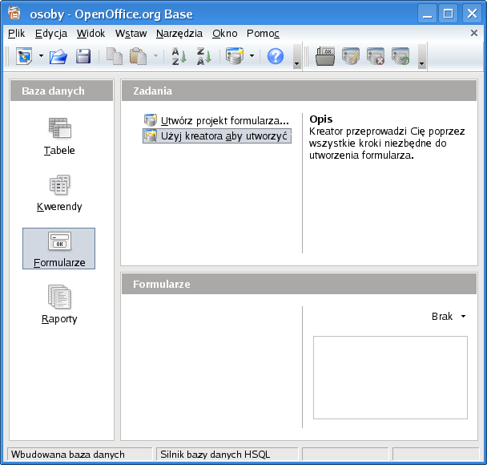Click the Zadania section header
Image resolution: width=487 pixels, height=465 pixels.
click(299, 91)
